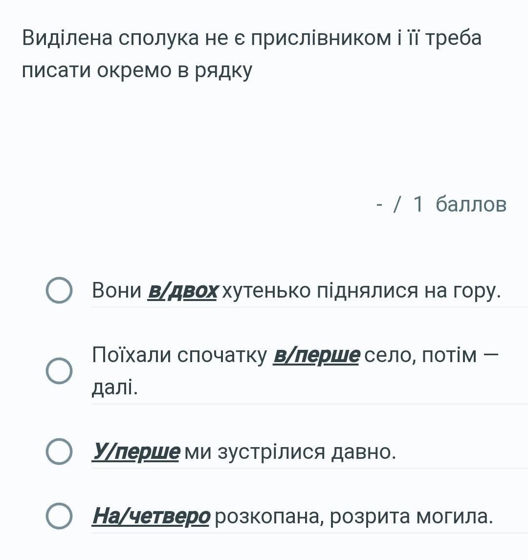Click the text "Поїхали спочатку"
The width and height of the screenshot is (528, 560).
click(x=179, y=356)
